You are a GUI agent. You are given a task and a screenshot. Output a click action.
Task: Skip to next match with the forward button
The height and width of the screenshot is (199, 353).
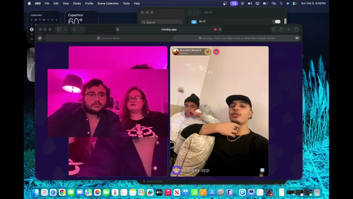(x=262, y=170)
